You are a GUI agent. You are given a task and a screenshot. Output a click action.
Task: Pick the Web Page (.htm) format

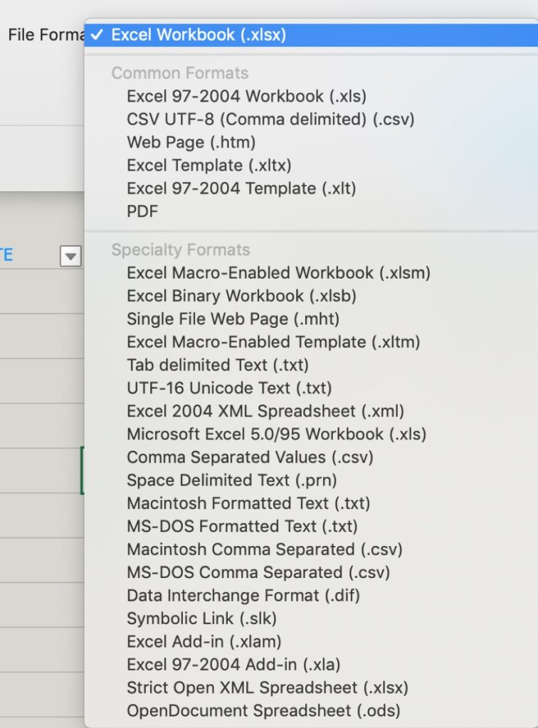189,142
